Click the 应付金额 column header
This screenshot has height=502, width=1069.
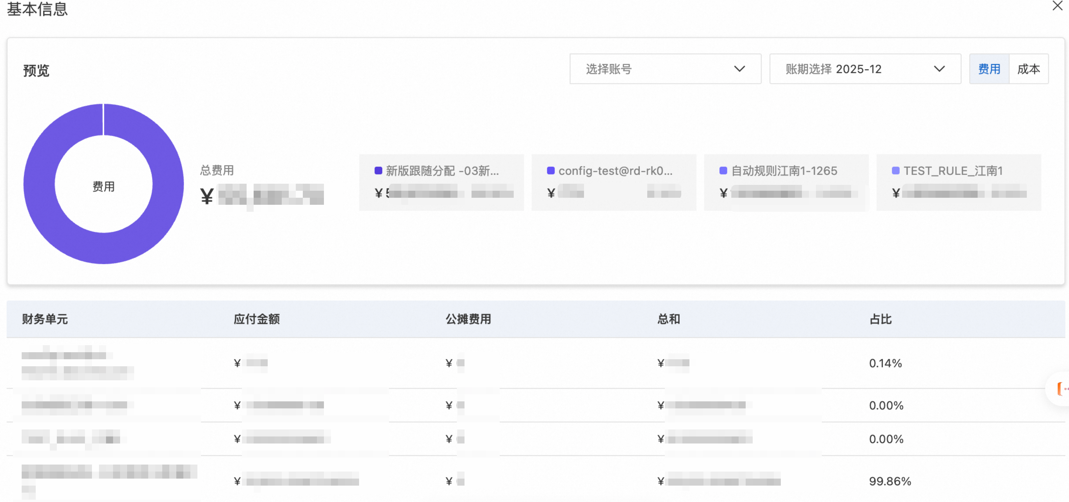257,319
